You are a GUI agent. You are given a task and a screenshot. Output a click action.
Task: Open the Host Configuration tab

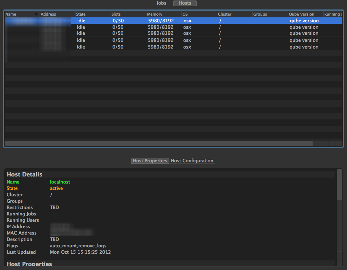click(192, 161)
